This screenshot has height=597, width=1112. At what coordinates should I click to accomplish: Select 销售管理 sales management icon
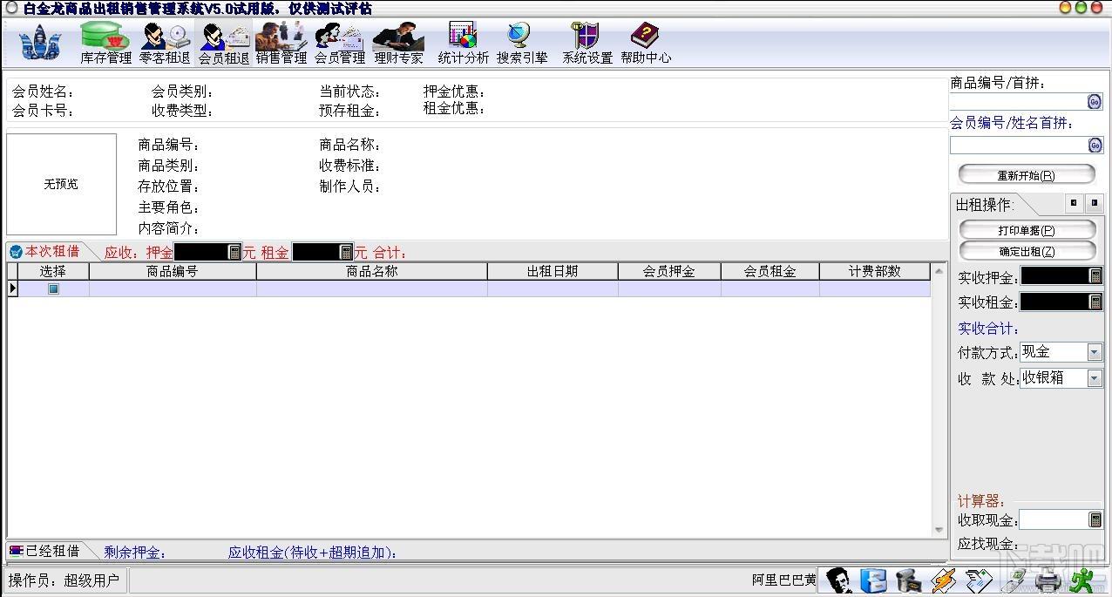click(x=281, y=43)
